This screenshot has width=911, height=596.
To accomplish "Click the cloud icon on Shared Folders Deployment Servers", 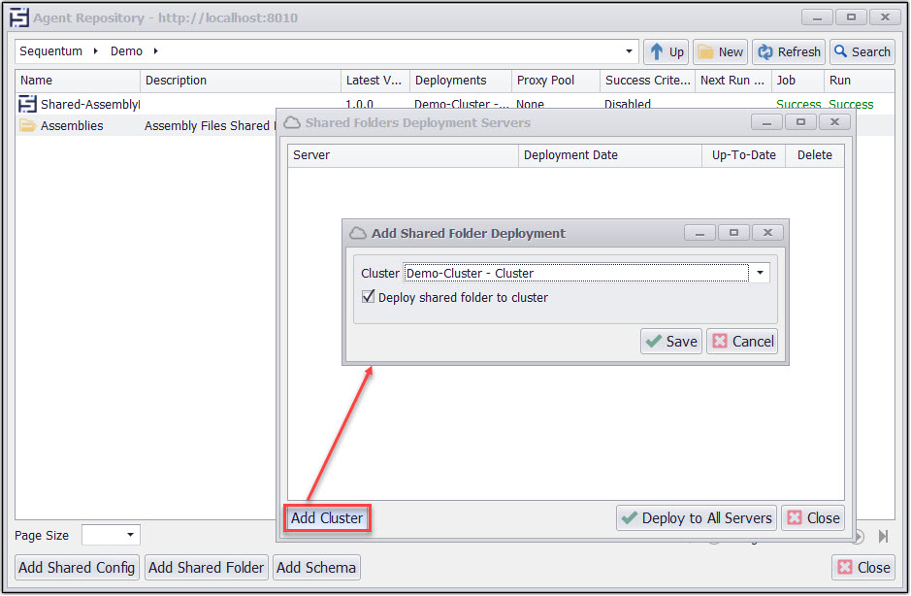I will point(291,121).
